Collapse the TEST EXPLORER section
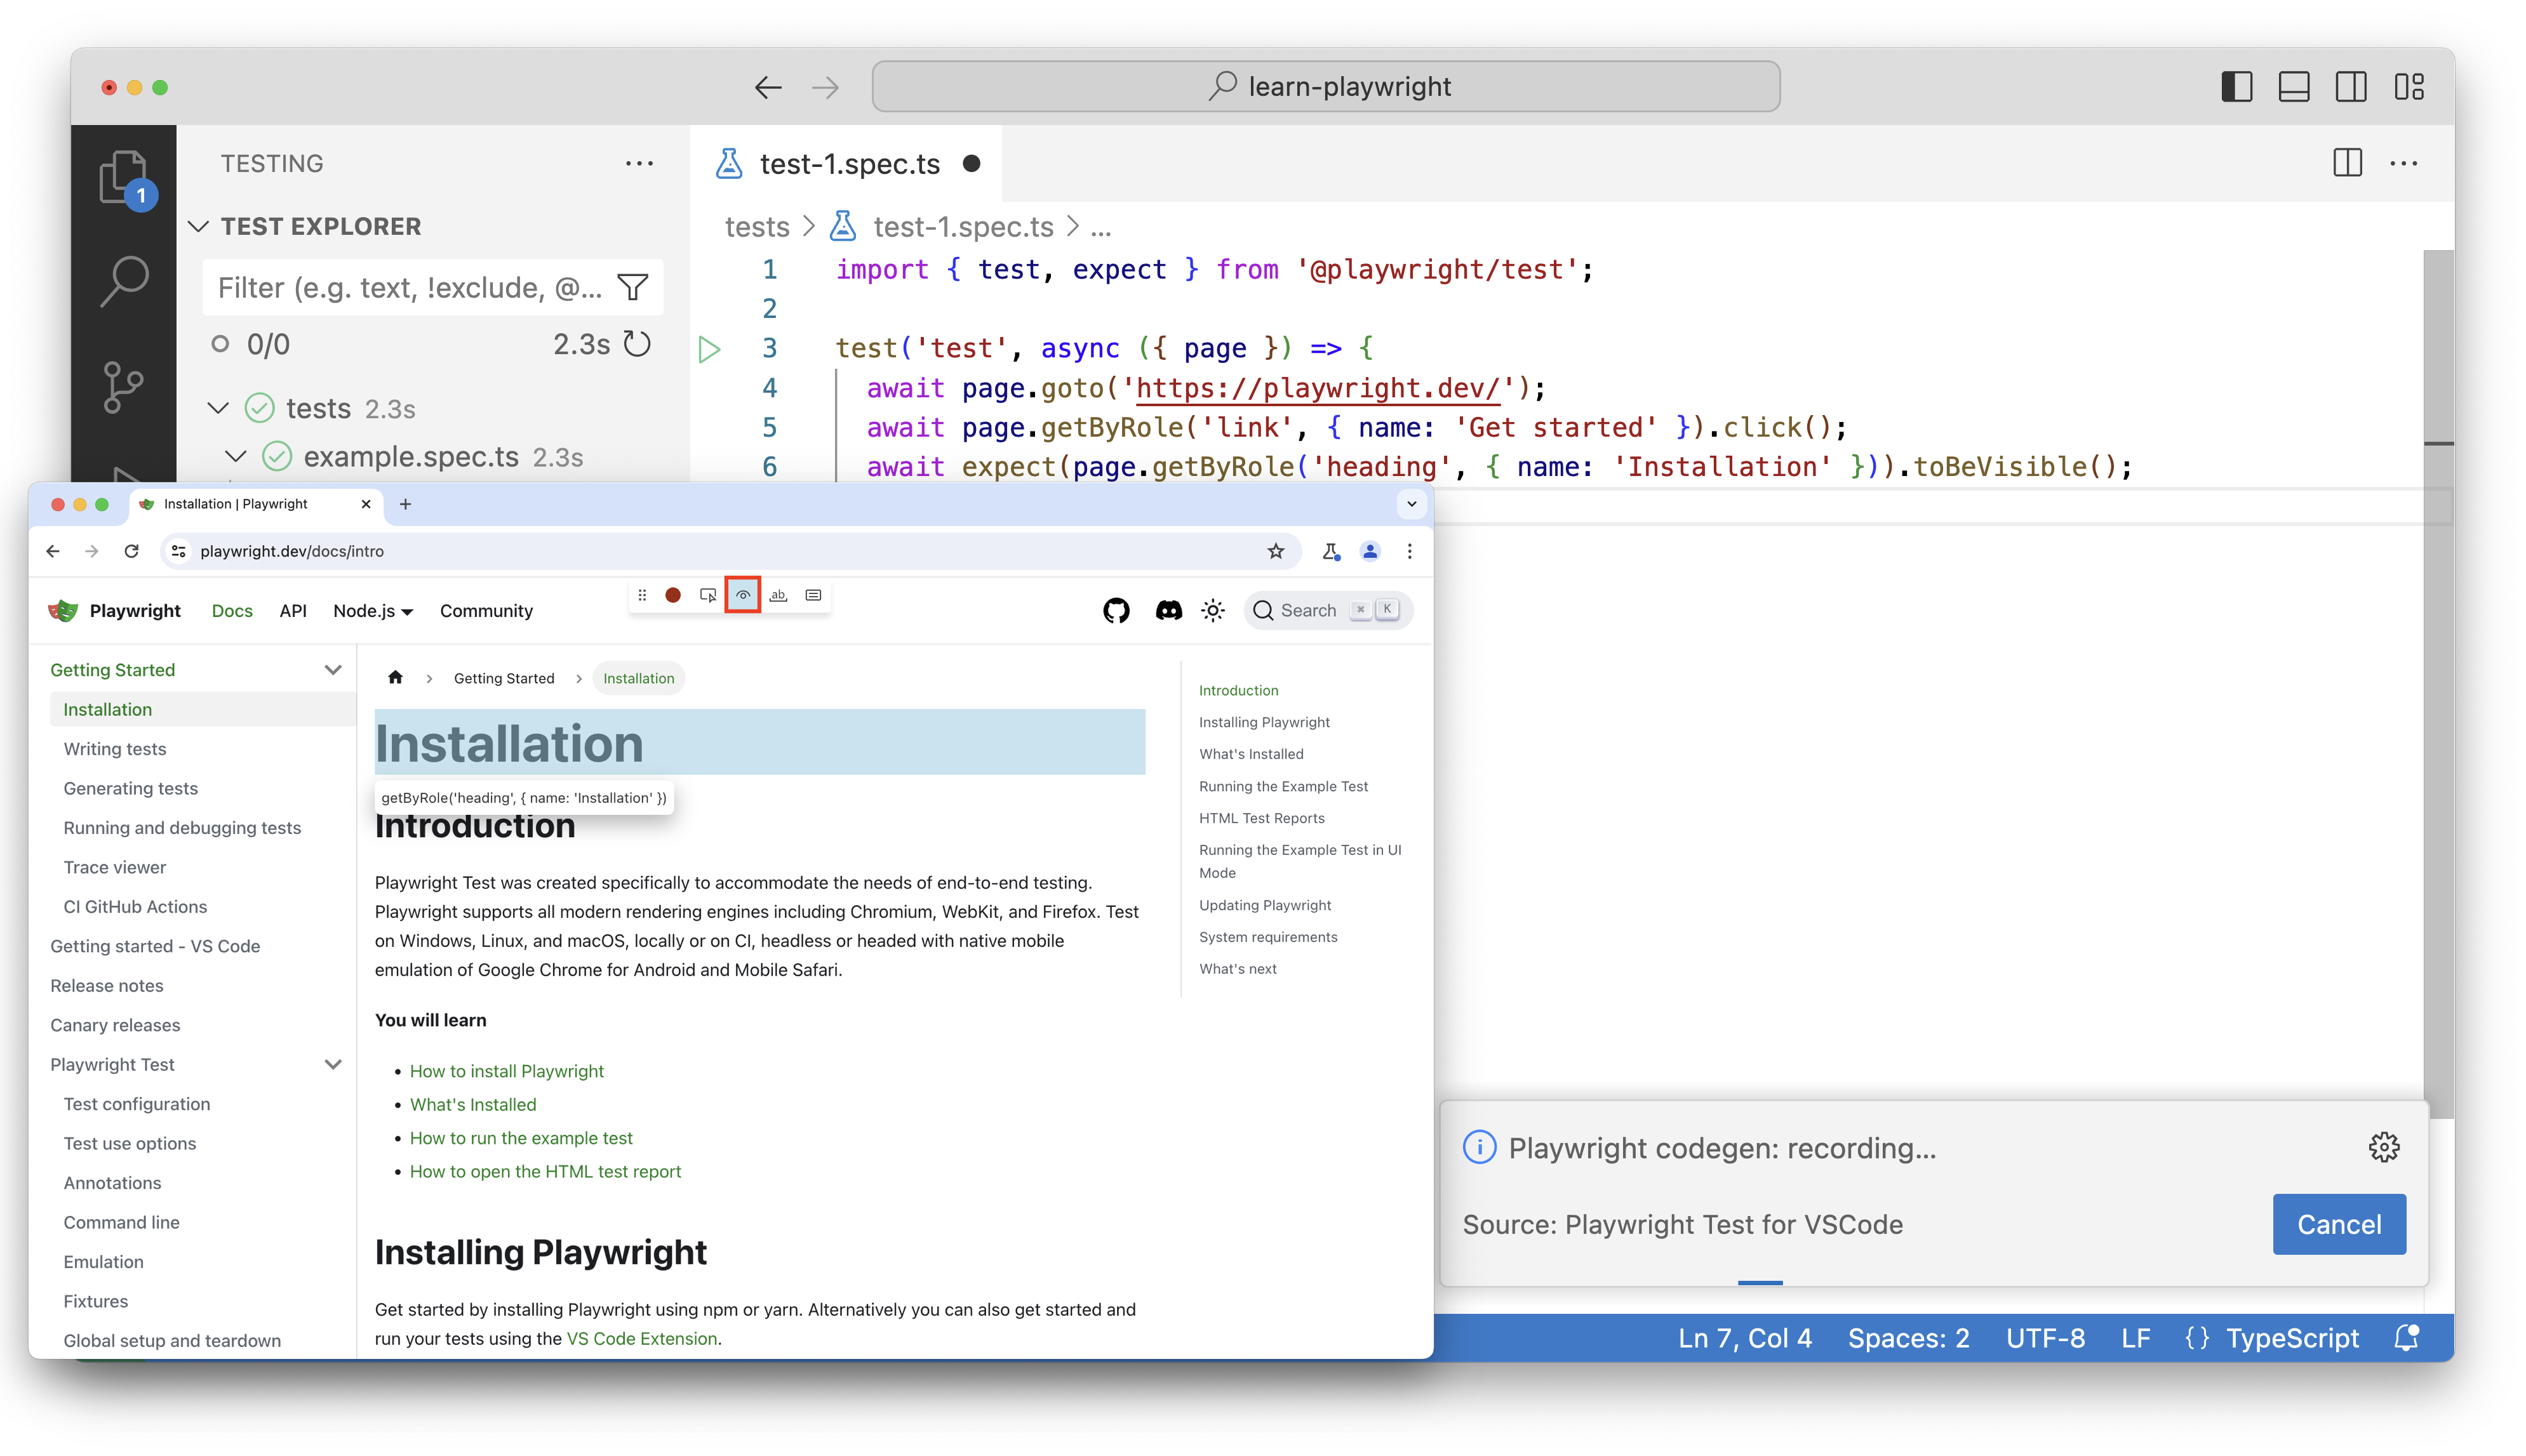The image size is (2526, 1456). pos(199,227)
